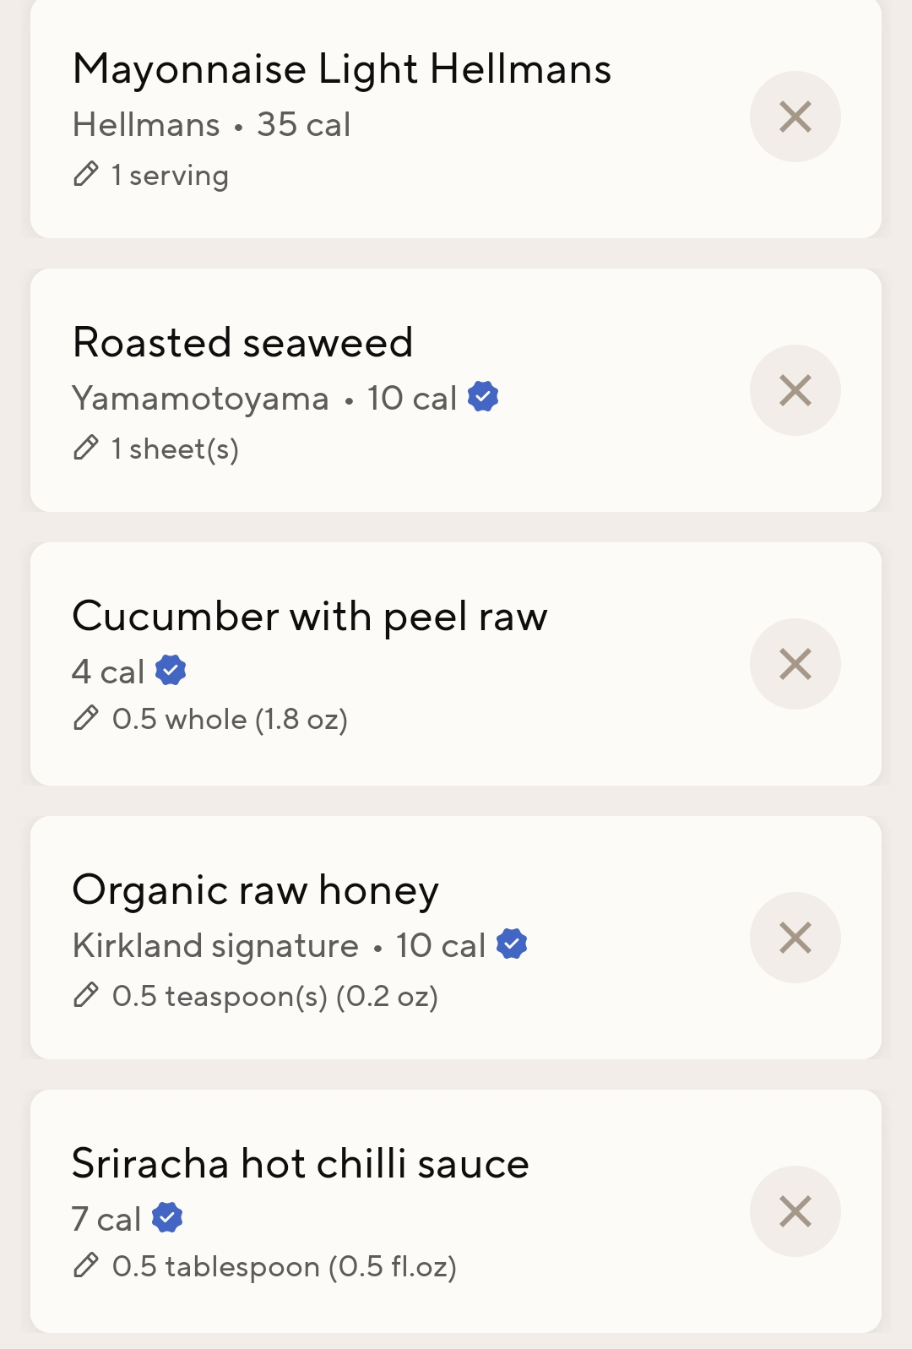
Task: Open the Roasted seaweed food title
Action: click(x=243, y=342)
